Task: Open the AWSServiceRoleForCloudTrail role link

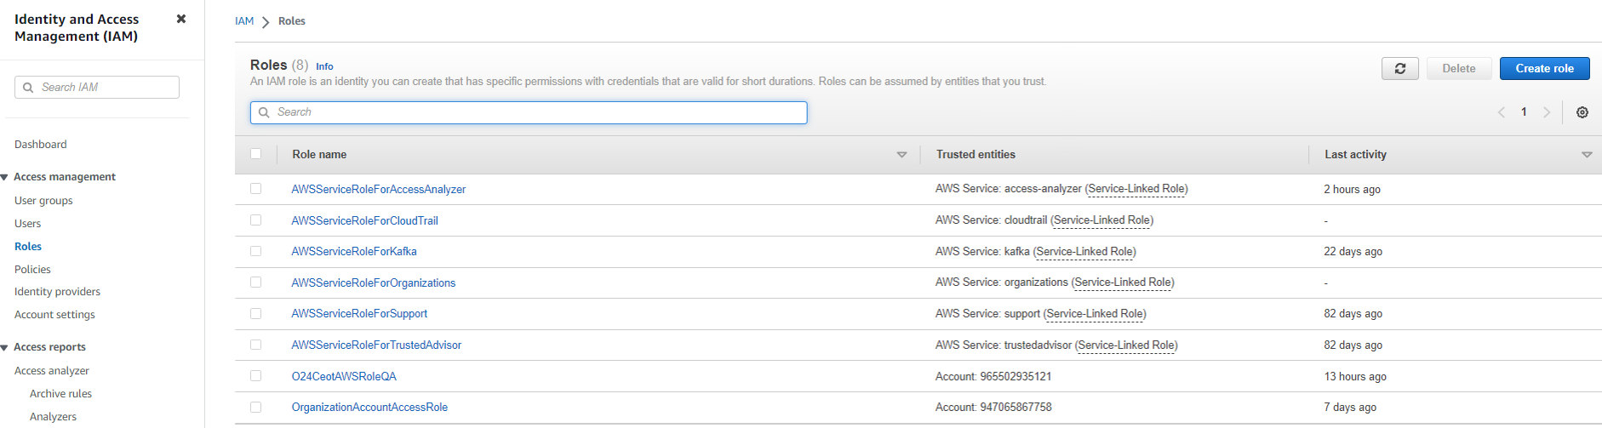Action: pyautogui.click(x=364, y=220)
